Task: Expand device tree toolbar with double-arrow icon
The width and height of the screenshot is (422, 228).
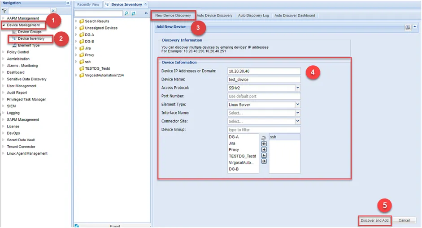Action: point(146,13)
